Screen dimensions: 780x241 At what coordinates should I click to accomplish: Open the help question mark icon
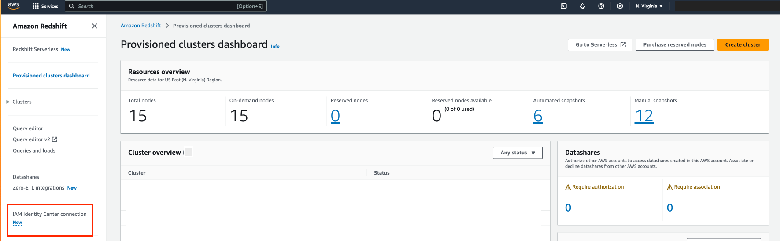tap(601, 6)
